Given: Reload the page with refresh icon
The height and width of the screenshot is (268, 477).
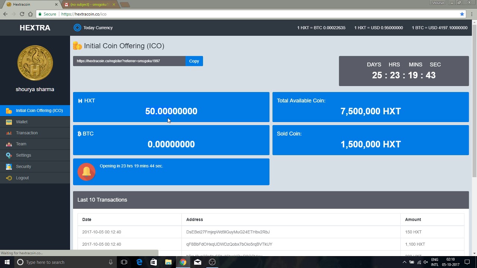Looking at the screenshot, I should point(22,14).
